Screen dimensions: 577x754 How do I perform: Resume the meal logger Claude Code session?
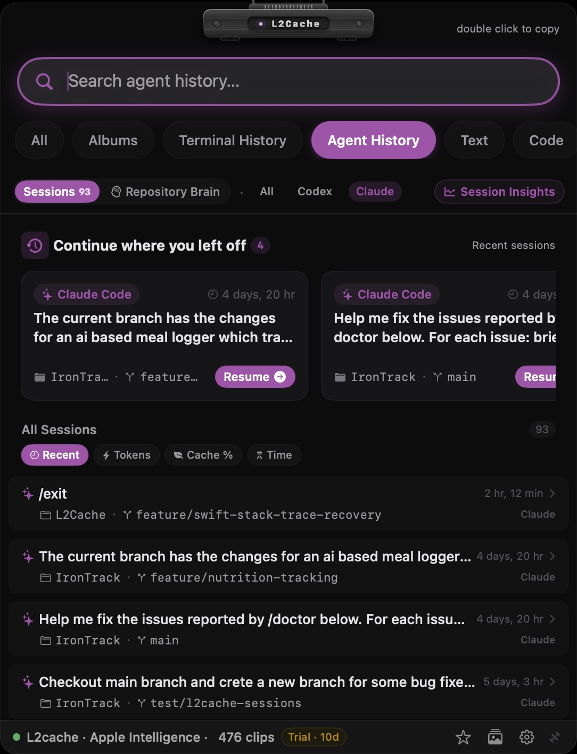255,377
